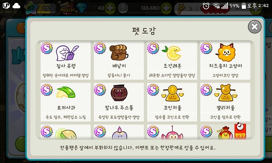Tap the 참나무 주스통 barrel pet
The image size is (272, 163).
point(119,93)
